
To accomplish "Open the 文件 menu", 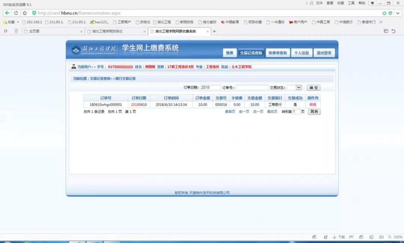I will pos(319,3).
